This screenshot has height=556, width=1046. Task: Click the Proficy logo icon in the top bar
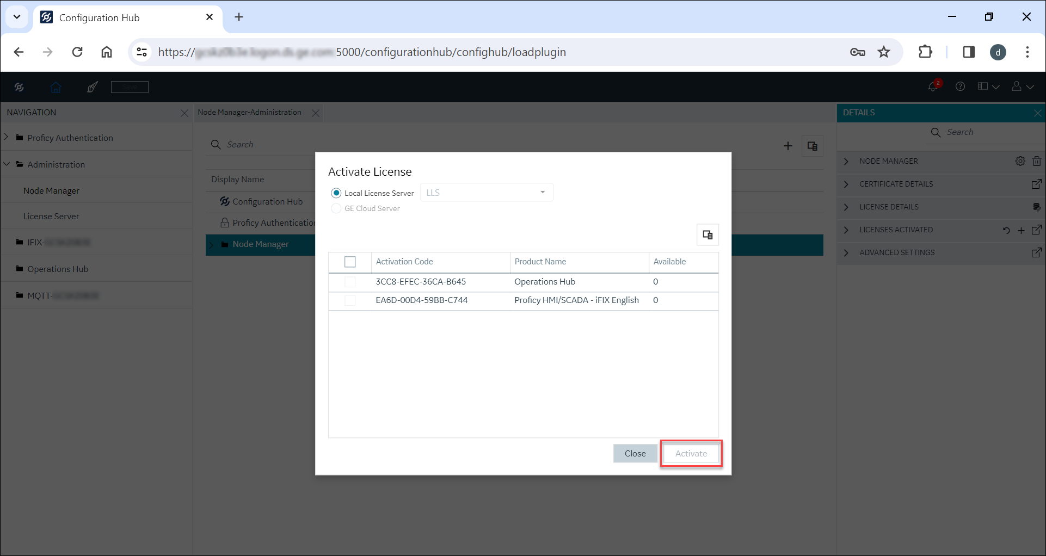point(19,87)
